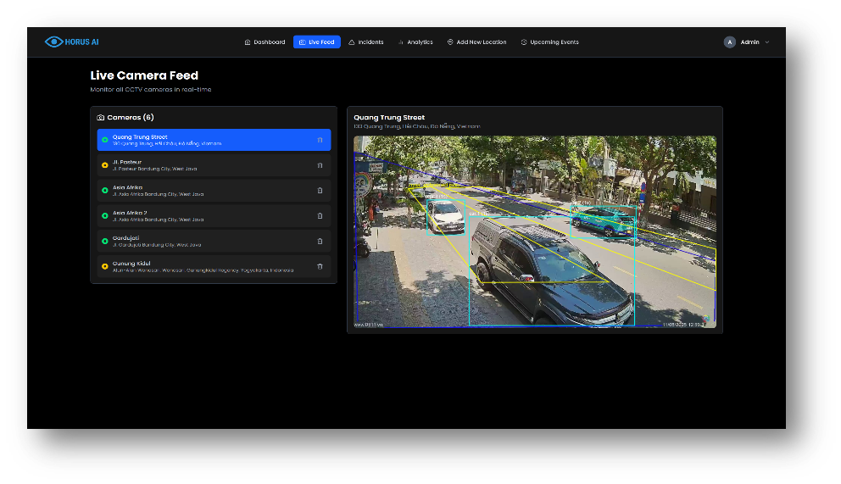
Task: Click trash icon for Gunung Kidul camera
Action: [320, 266]
